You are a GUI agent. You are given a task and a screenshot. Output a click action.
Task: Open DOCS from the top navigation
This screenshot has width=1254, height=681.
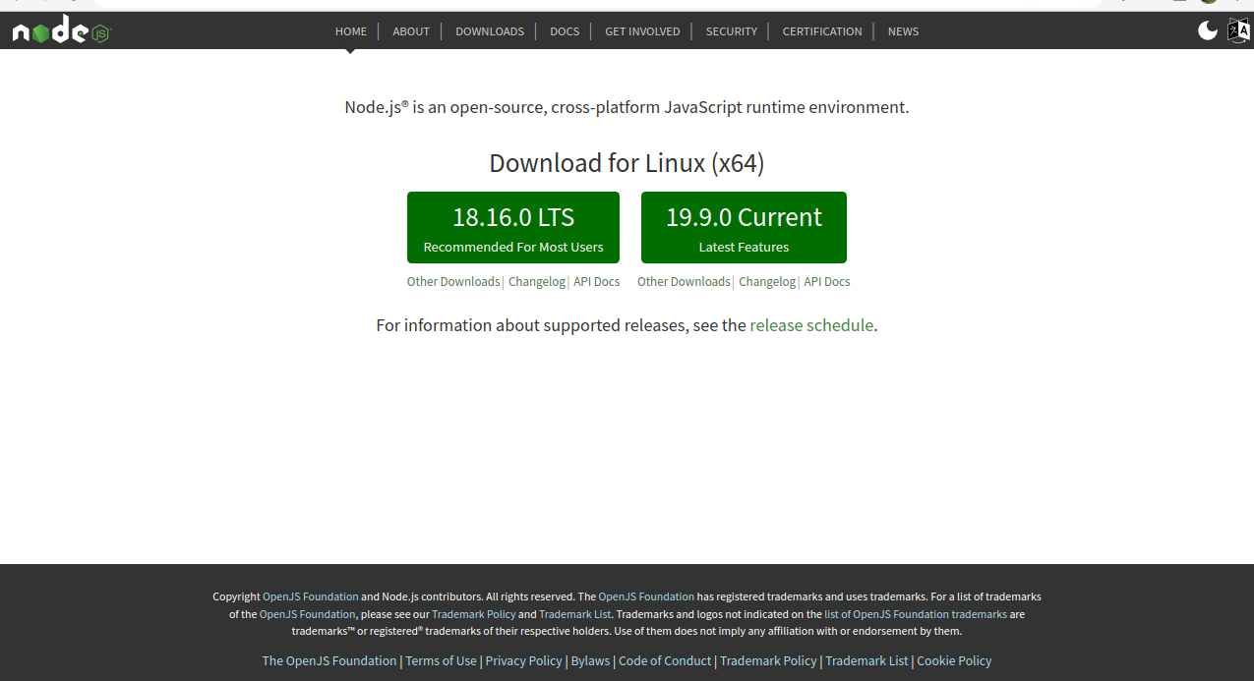565,31
